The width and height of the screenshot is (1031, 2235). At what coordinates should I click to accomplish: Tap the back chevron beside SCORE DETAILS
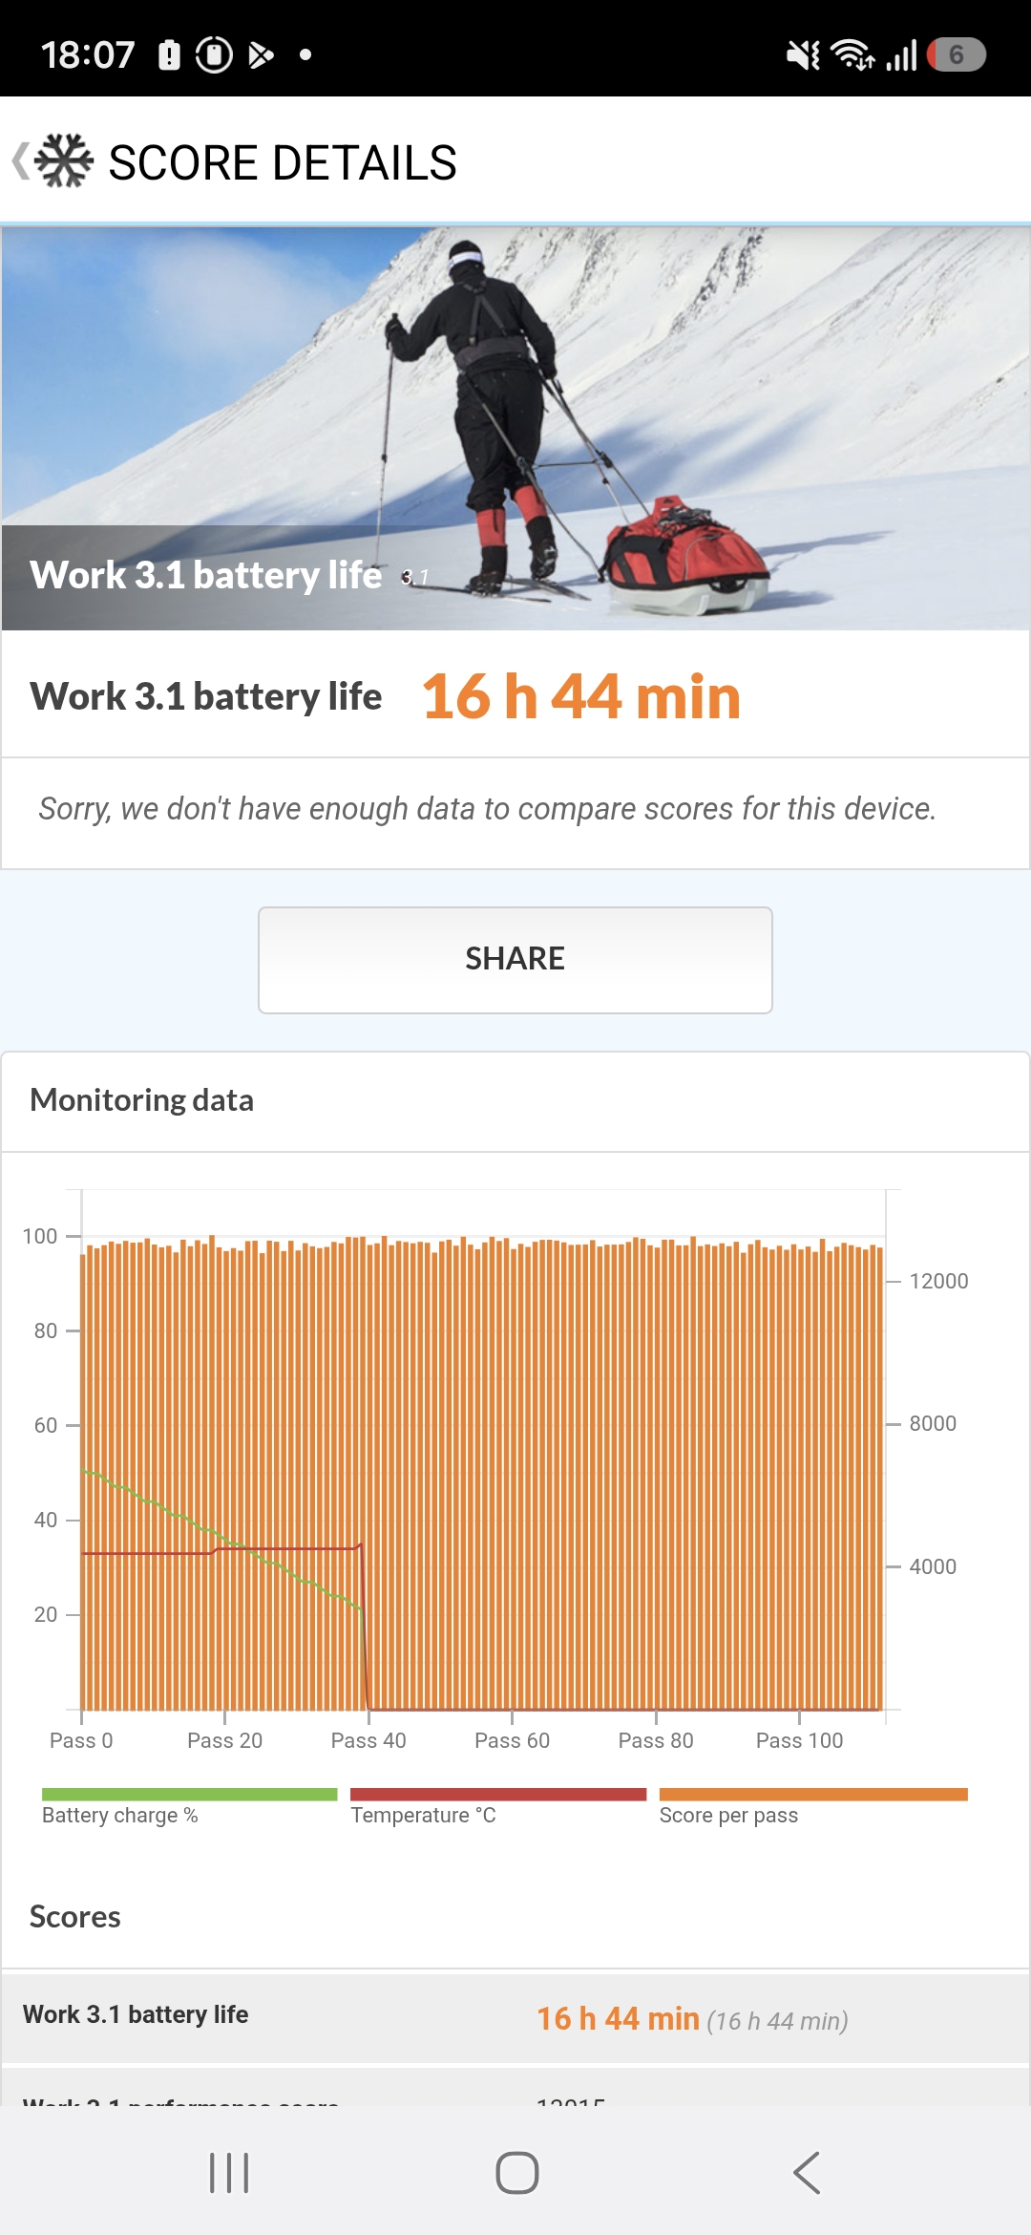point(21,161)
